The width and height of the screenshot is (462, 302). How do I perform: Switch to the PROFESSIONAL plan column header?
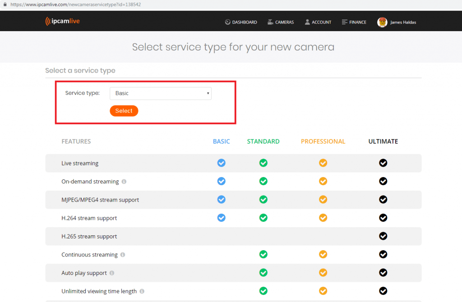[x=323, y=141]
